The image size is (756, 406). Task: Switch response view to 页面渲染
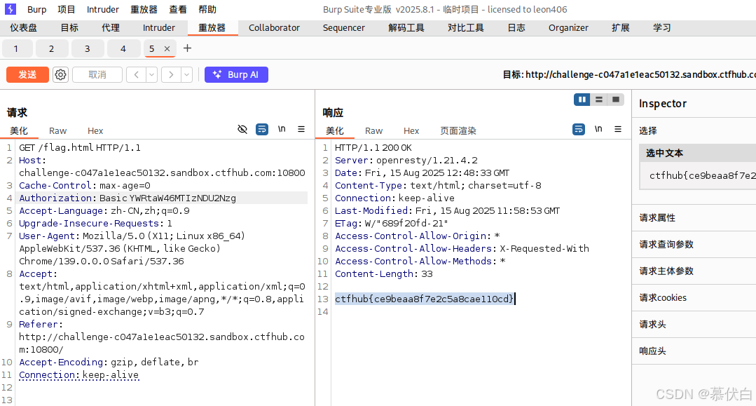click(x=458, y=131)
